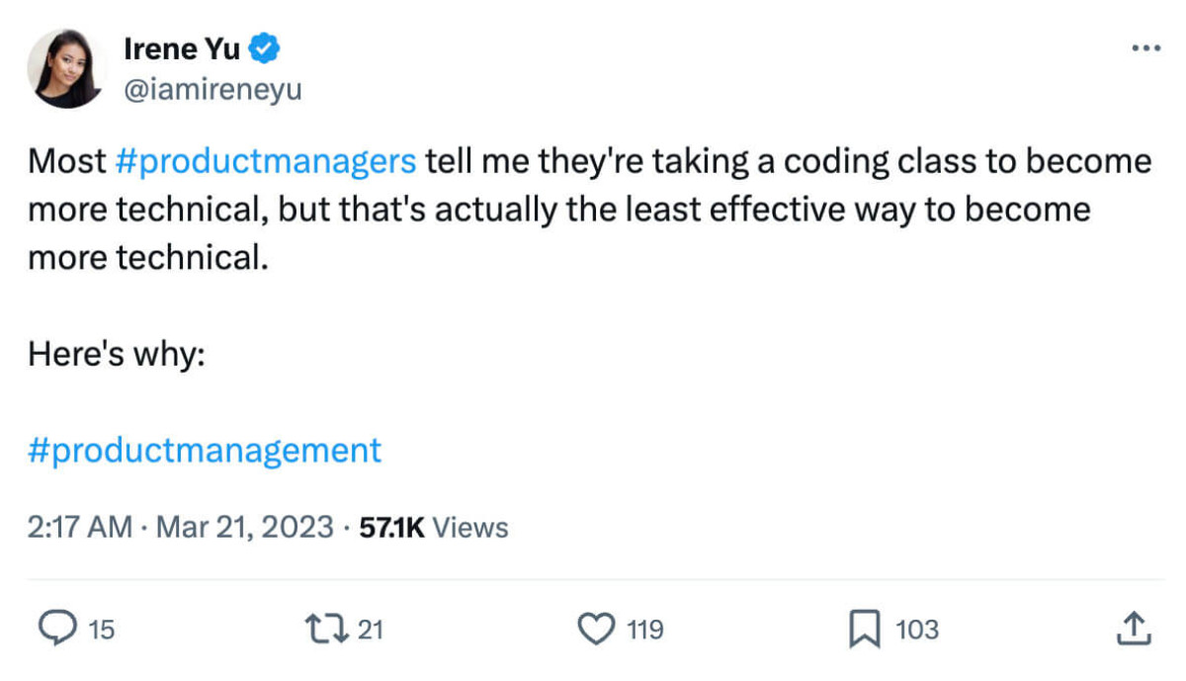Viewport: 1186px width, 681px height.
Task: Click the retweet count 21
Action: 370,630
